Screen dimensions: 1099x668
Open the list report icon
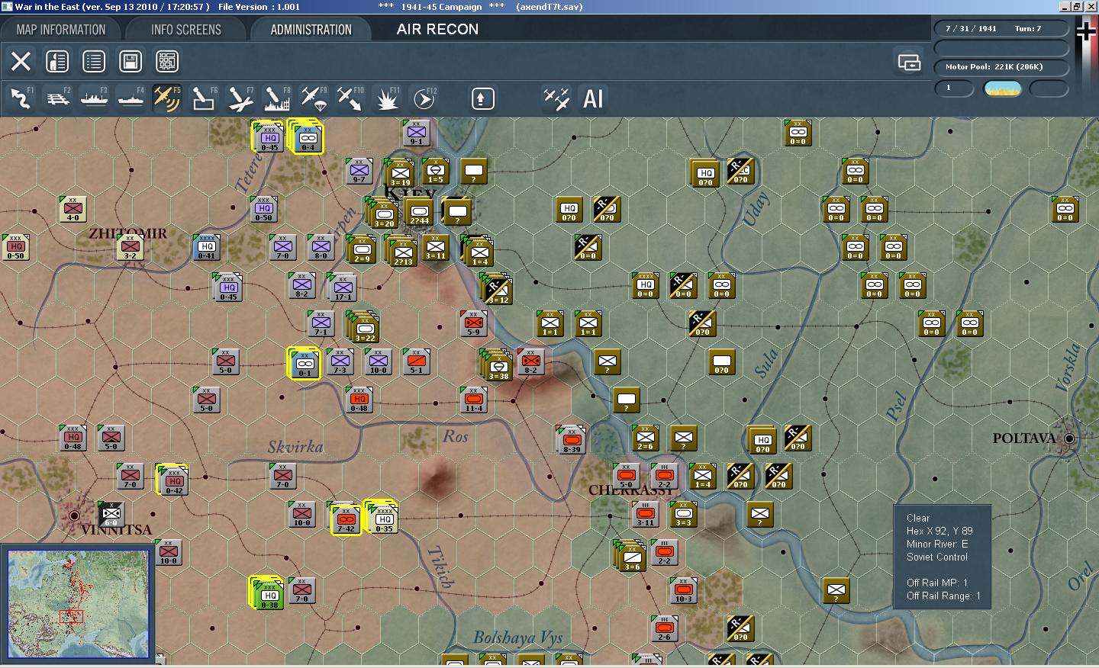coord(94,61)
